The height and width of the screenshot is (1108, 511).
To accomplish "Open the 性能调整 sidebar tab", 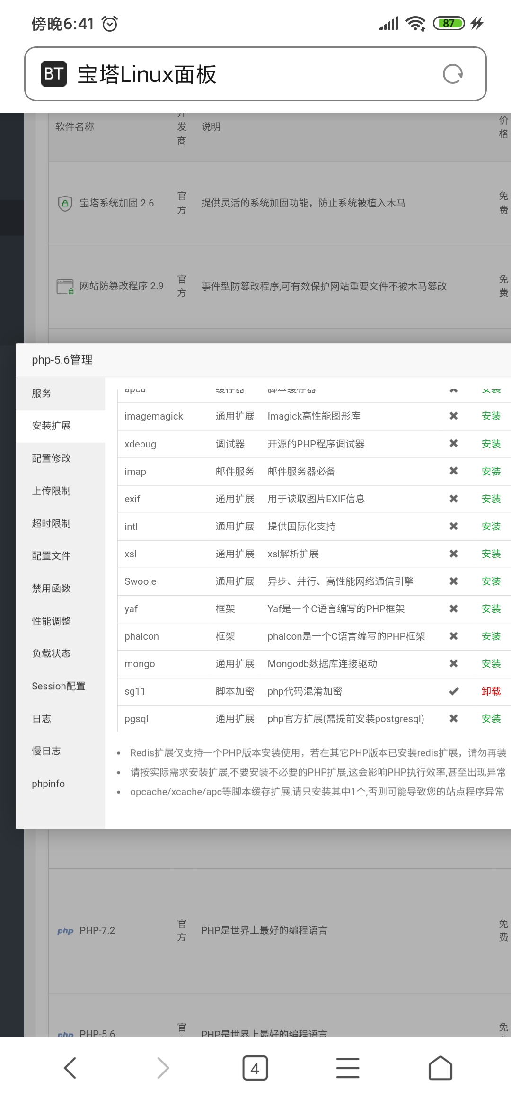I will click(x=61, y=621).
